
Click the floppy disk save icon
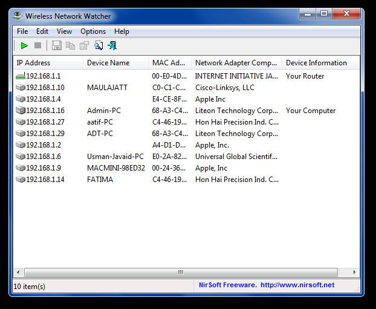pyautogui.click(x=57, y=45)
